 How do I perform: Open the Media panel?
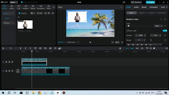4,7
